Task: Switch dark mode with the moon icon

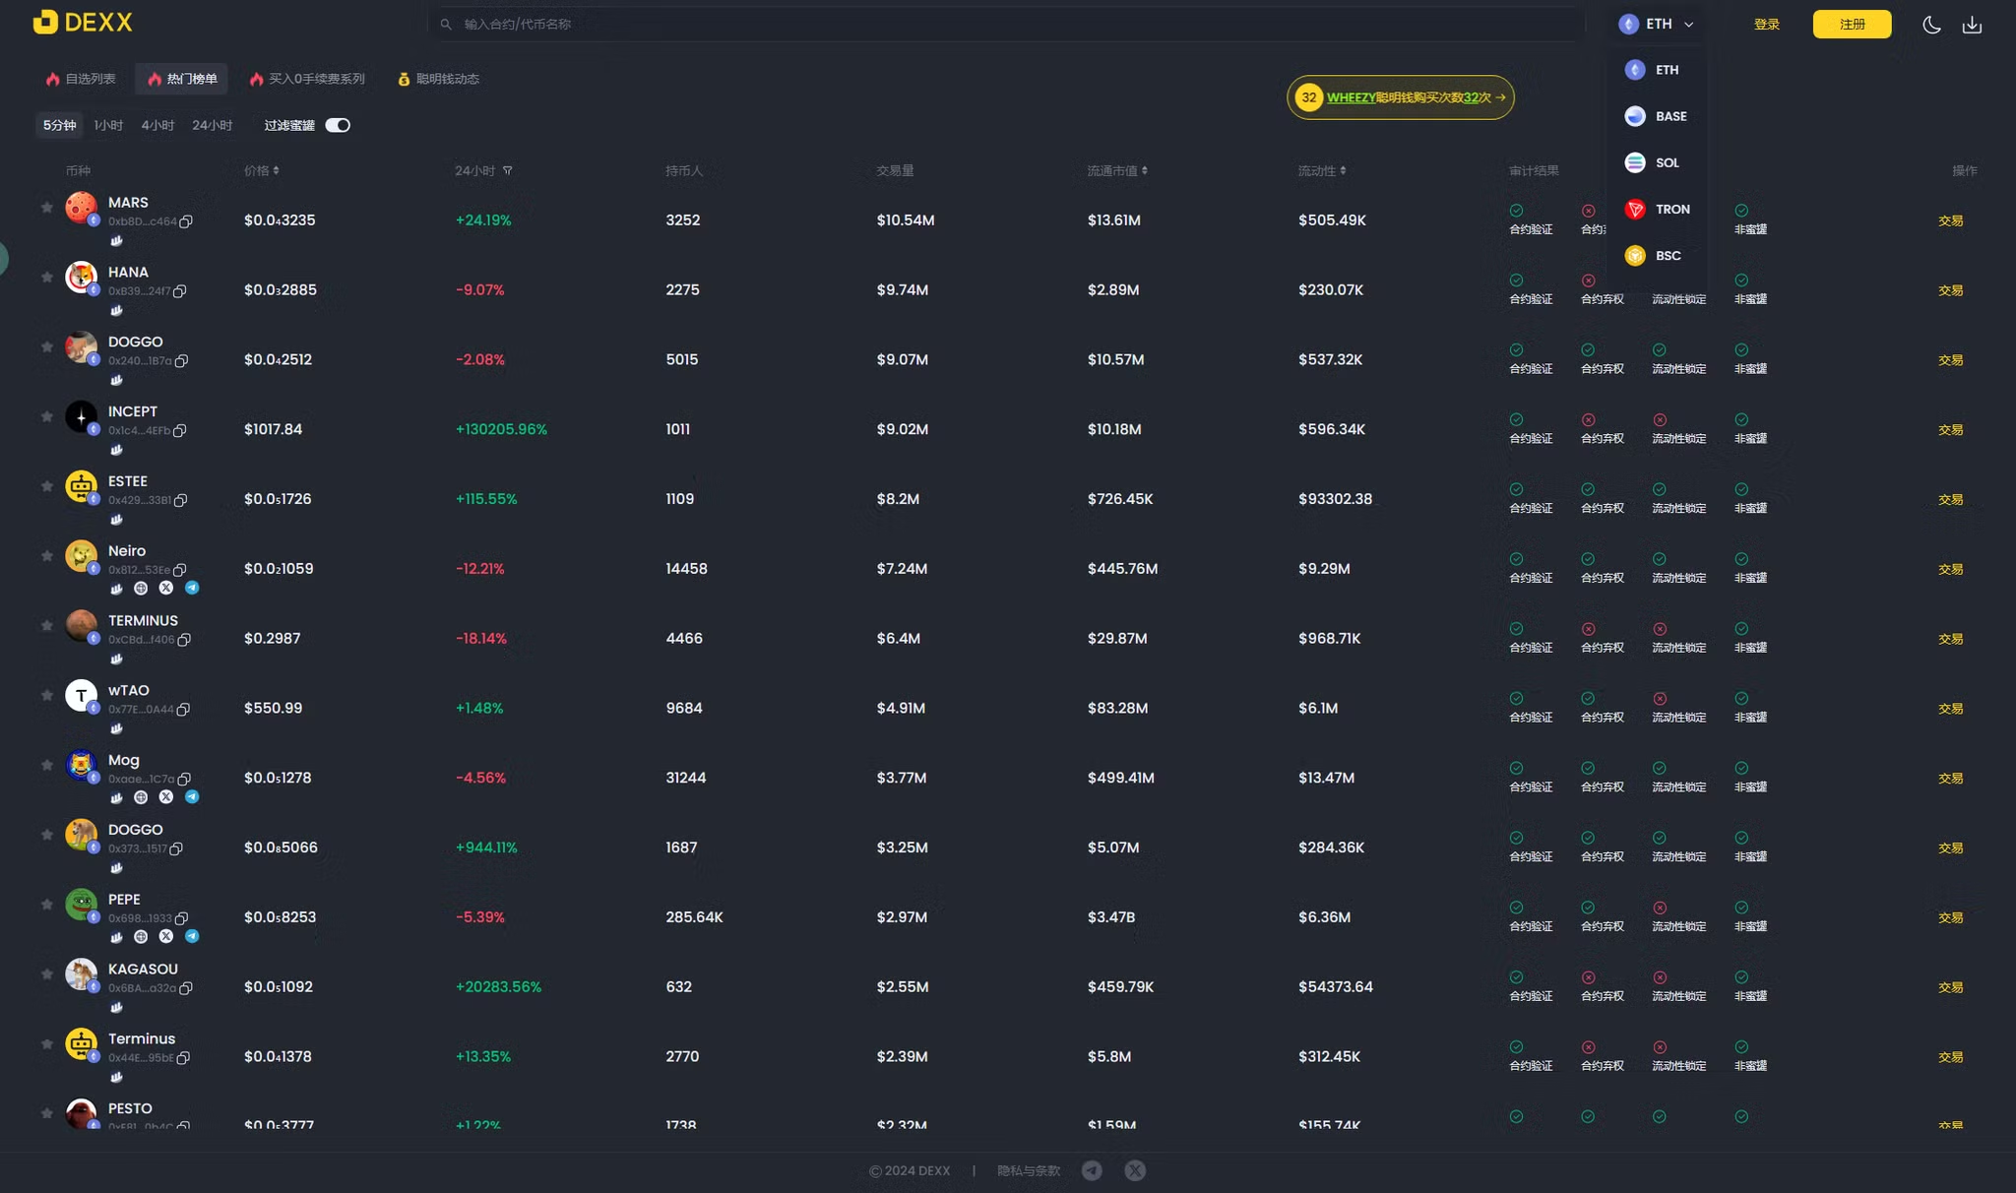Action: coord(1931,25)
